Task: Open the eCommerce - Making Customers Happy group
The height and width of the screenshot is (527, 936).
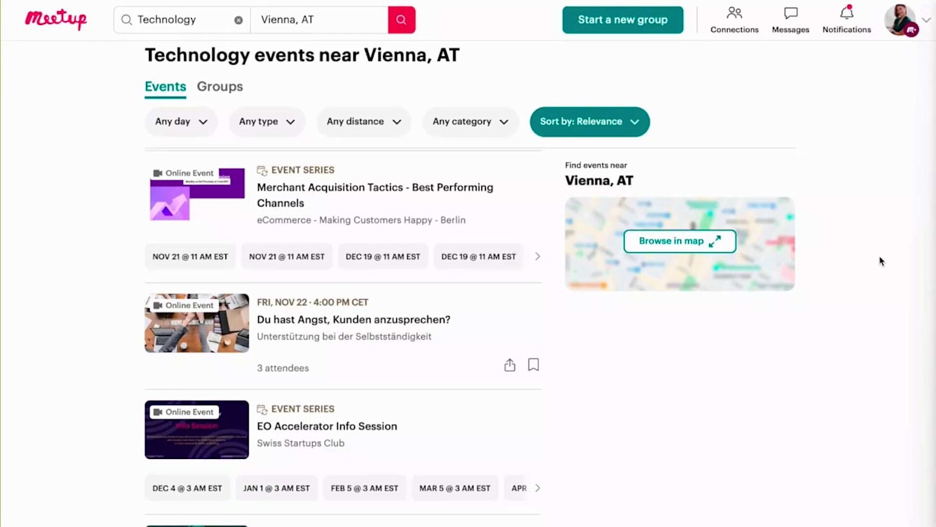Action: click(x=361, y=220)
